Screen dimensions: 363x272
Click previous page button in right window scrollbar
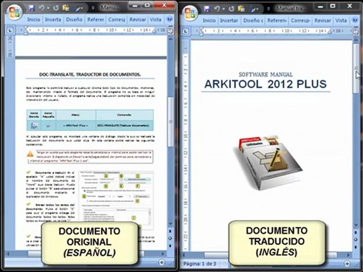point(356,232)
